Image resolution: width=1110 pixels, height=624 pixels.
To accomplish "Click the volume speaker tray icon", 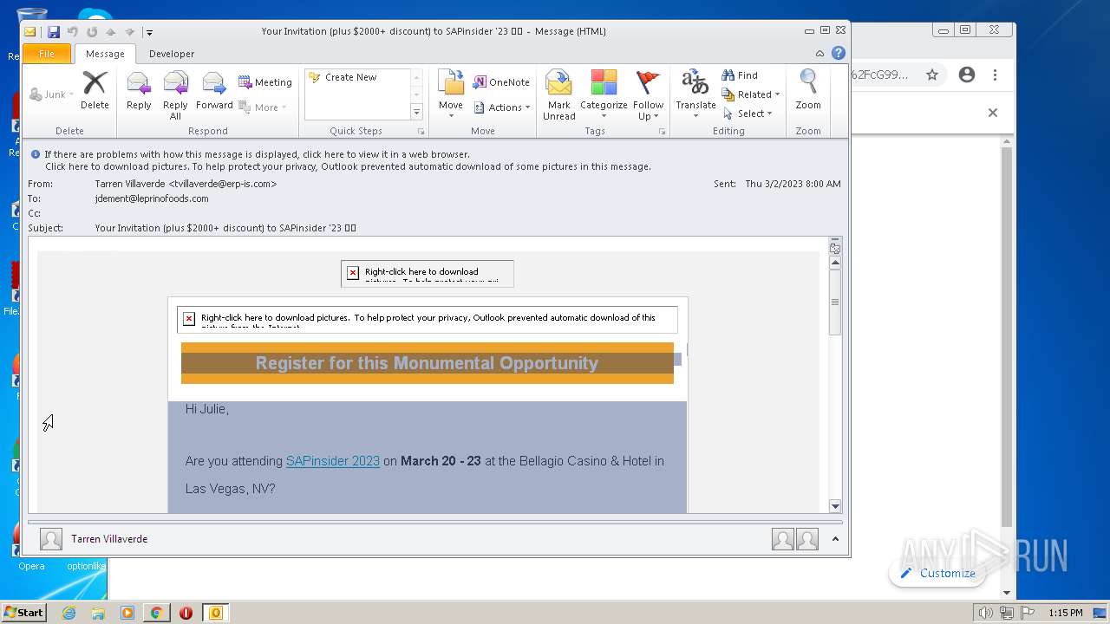I will pos(985,613).
